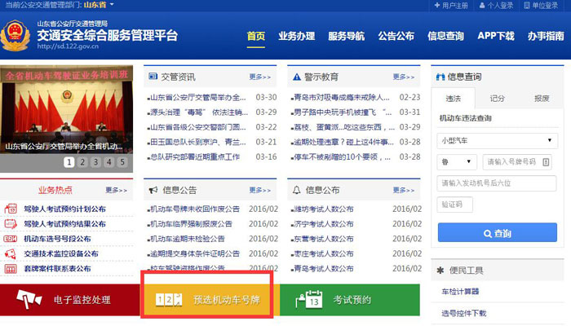Viewport: 571px width, 326px height.
Task: Open 潍坊考试人数公布
Action: coord(323,209)
